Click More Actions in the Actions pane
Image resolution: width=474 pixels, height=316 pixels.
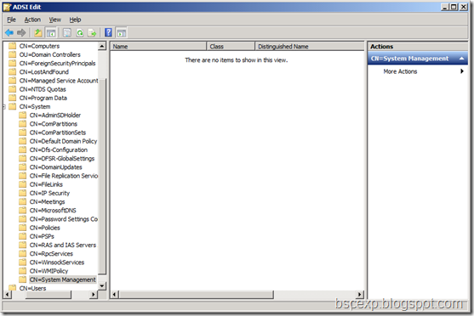[x=400, y=71]
